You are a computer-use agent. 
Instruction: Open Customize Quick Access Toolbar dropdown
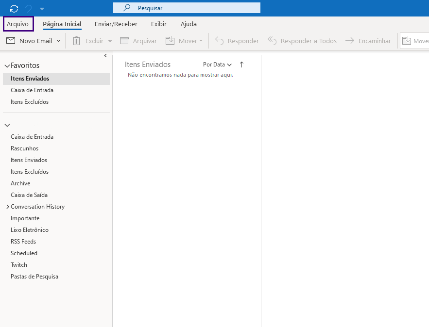point(42,8)
